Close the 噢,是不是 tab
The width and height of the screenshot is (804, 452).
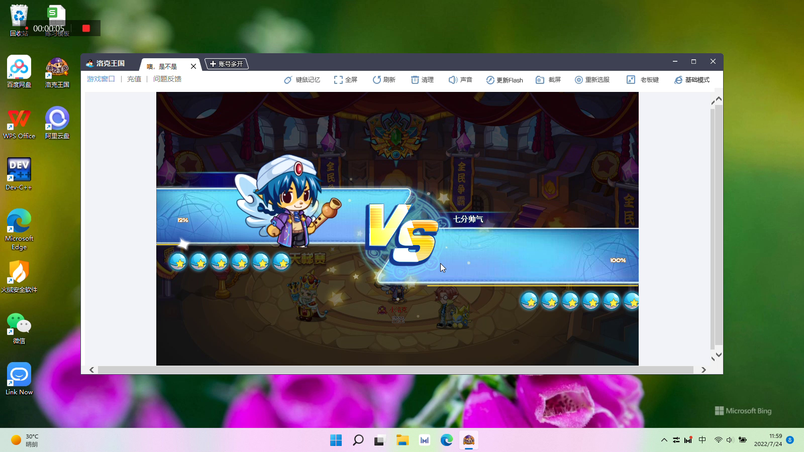pyautogui.click(x=193, y=66)
